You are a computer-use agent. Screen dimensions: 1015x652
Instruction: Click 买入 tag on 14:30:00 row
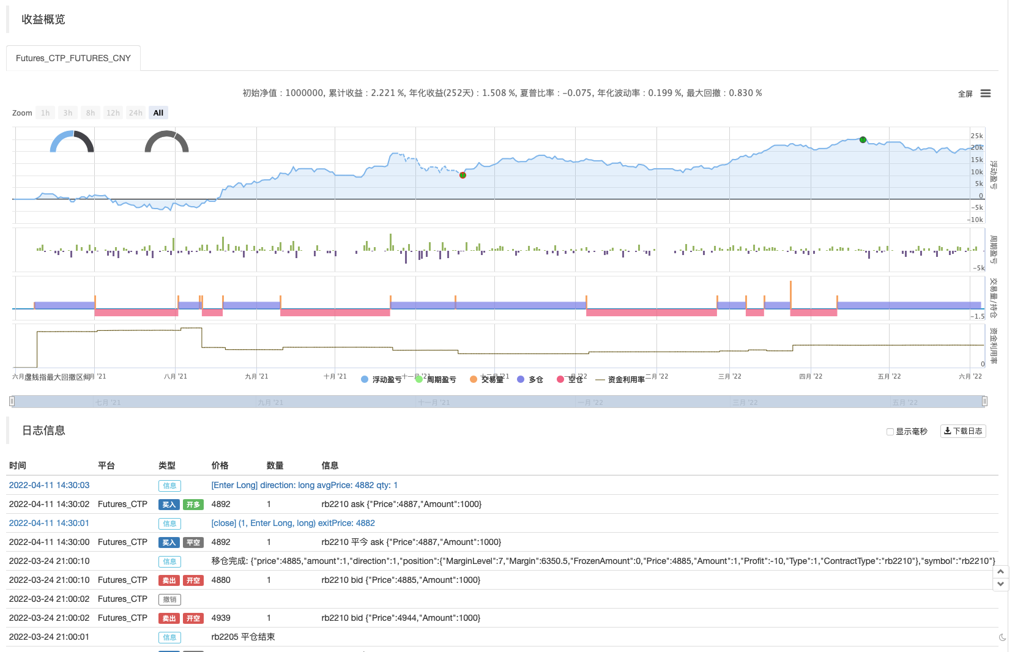(x=169, y=543)
